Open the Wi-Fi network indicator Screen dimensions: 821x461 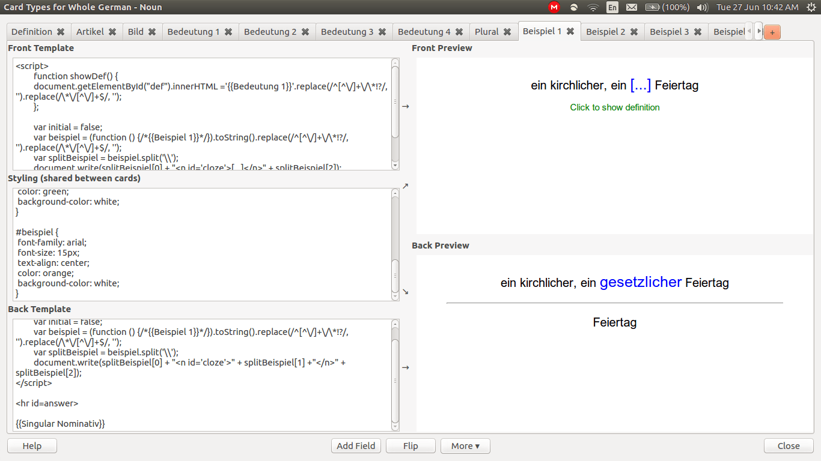click(x=593, y=7)
